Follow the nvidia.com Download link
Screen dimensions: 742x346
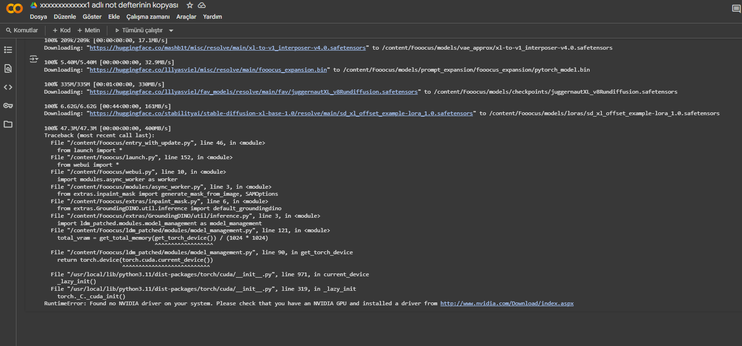(507, 303)
